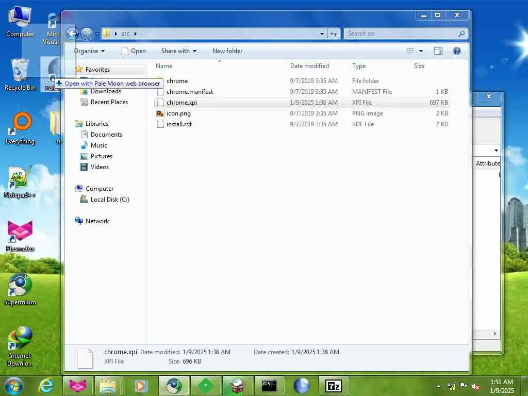Select chrome.xpi file in list
Image resolution: width=528 pixels, height=396 pixels.
coord(302,103)
